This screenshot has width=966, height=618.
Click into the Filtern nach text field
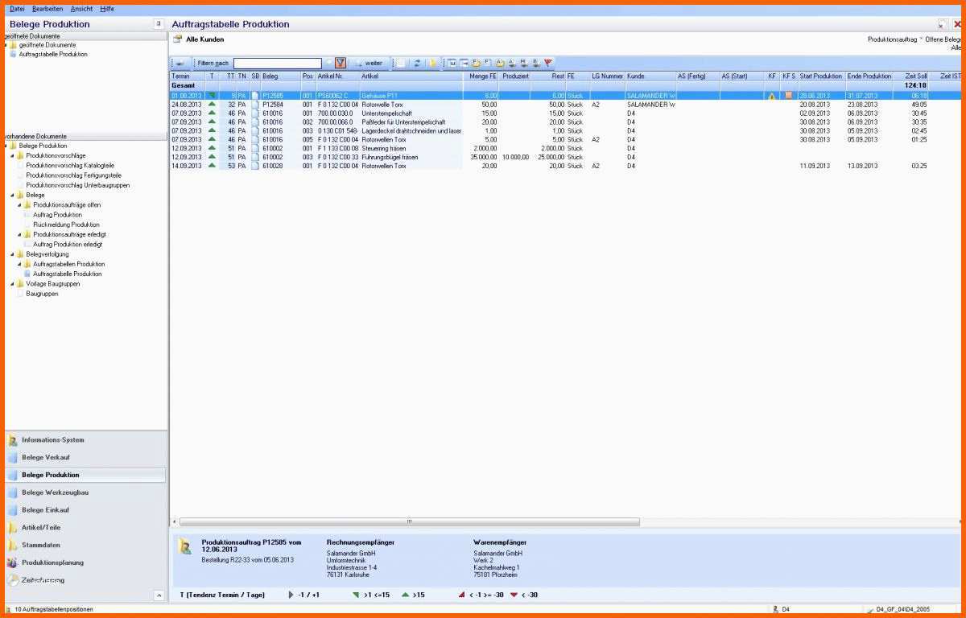pyautogui.click(x=277, y=63)
